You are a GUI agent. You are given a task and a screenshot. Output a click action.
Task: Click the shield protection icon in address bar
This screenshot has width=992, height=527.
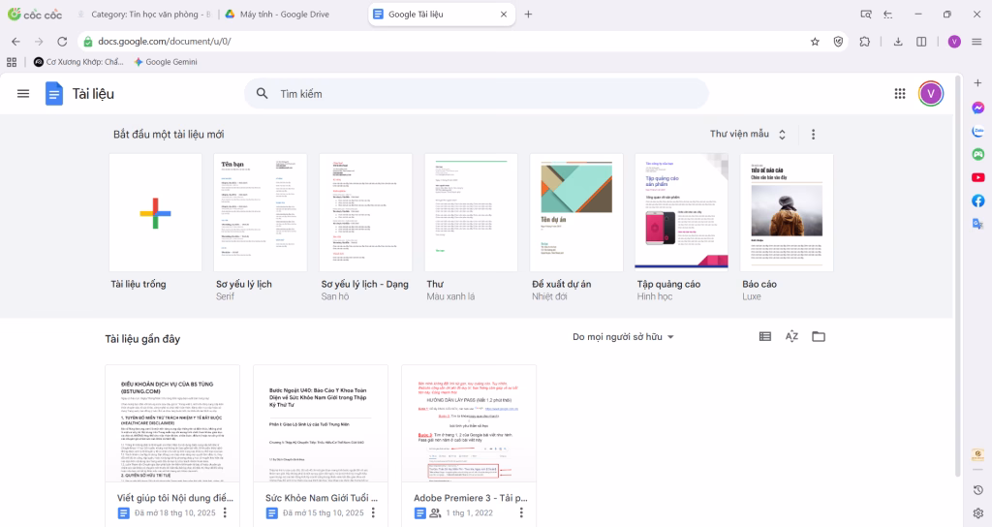838,42
